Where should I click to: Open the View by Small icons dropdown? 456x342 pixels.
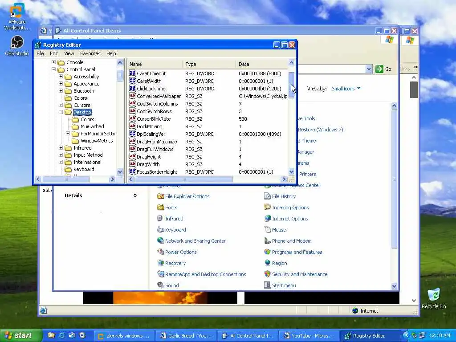(x=346, y=89)
